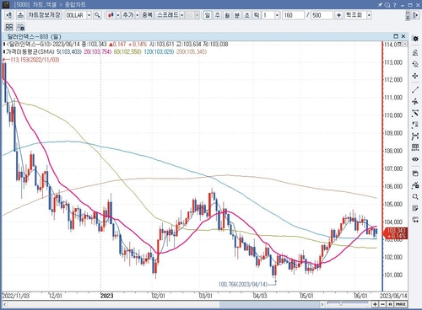Open help with the question mark icon
The width and height of the screenshot is (422, 310).
(x=395, y=4)
